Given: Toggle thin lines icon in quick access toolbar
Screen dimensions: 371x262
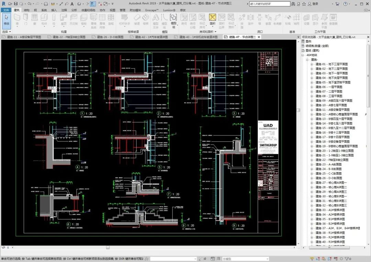Looking at the screenshot, I should click(x=93, y=4).
